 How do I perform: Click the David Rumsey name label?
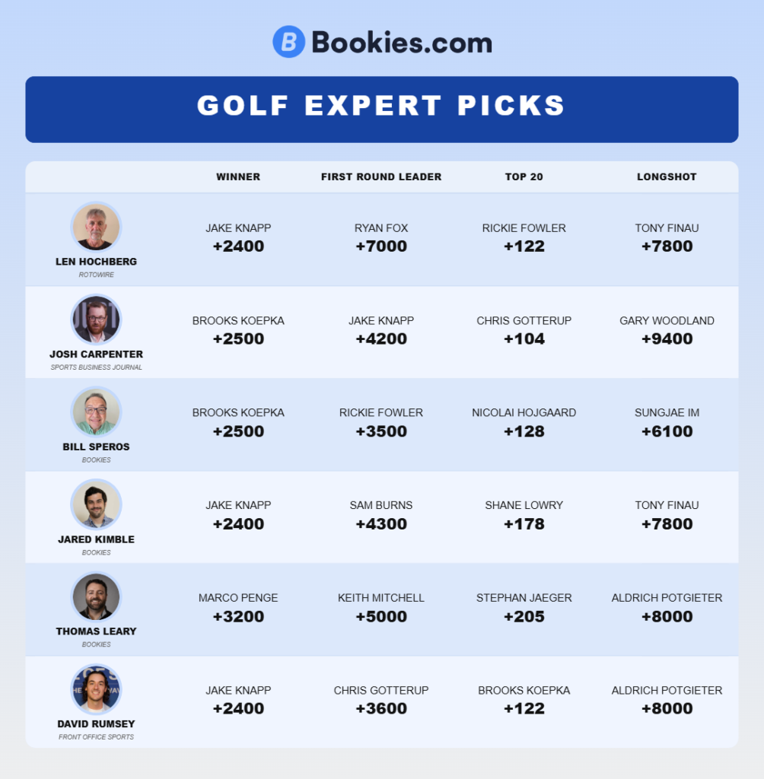coord(96,723)
